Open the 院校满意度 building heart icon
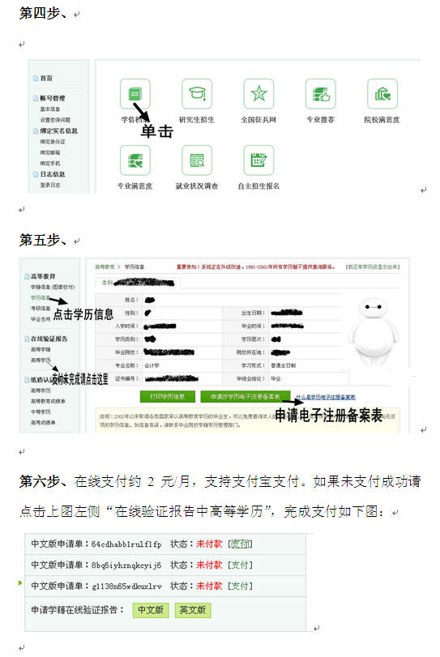Image resolution: width=440 pixels, height=657 pixels. (382, 94)
